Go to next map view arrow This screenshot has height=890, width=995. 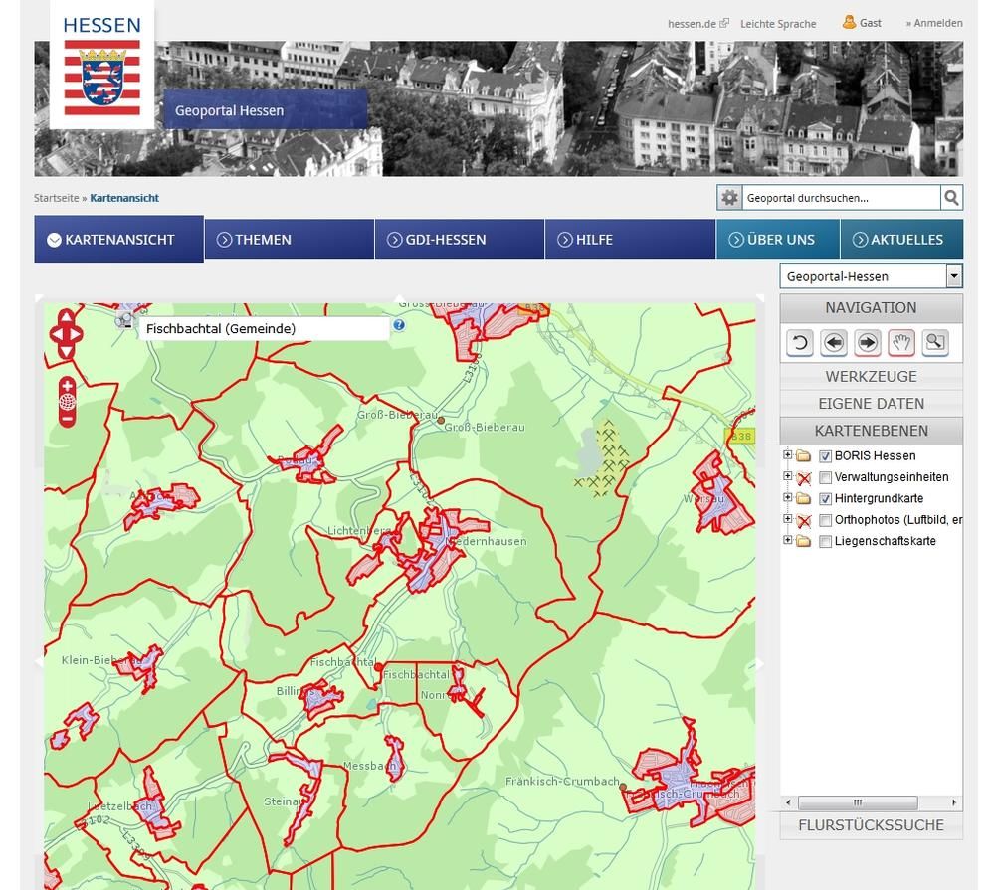pos(868,343)
